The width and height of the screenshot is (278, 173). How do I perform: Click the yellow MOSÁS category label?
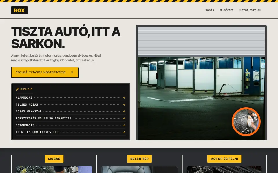[x=54, y=159]
